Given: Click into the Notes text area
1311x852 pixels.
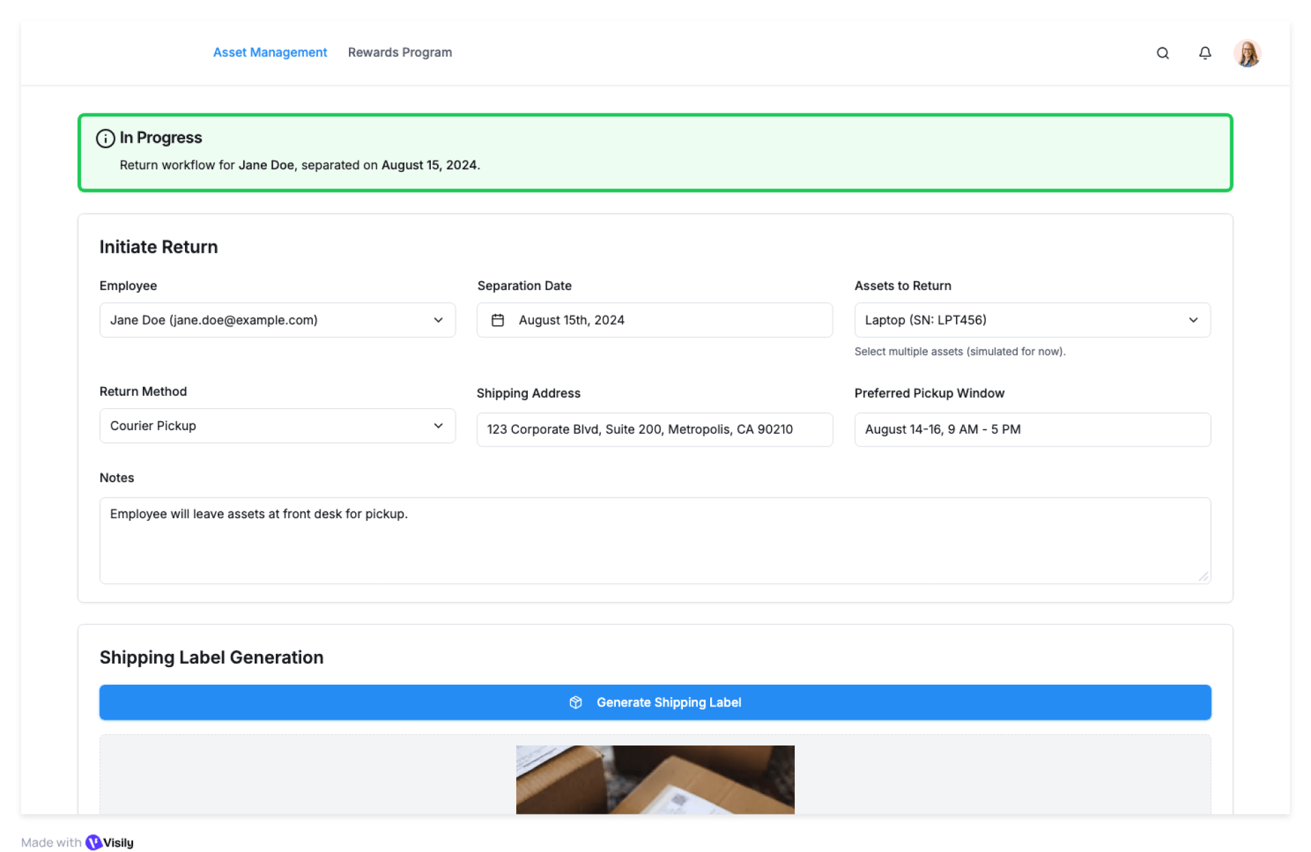Looking at the screenshot, I should pyautogui.click(x=654, y=541).
